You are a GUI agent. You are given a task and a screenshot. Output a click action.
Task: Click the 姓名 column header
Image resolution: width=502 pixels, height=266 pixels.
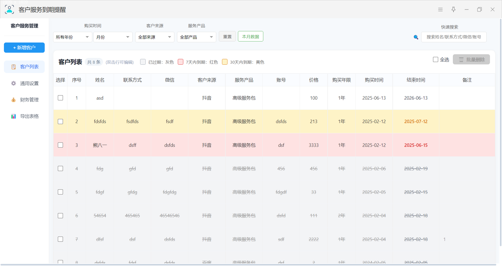tap(100, 80)
